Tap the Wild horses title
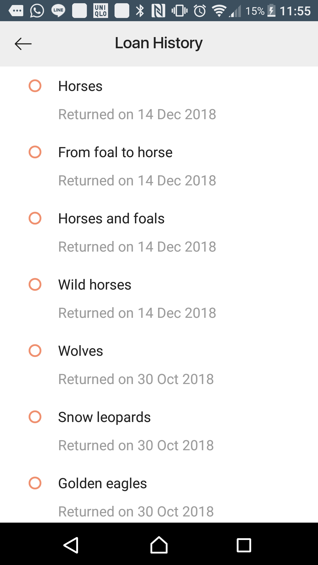This screenshot has width=318, height=565. pyautogui.click(x=95, y=285)
